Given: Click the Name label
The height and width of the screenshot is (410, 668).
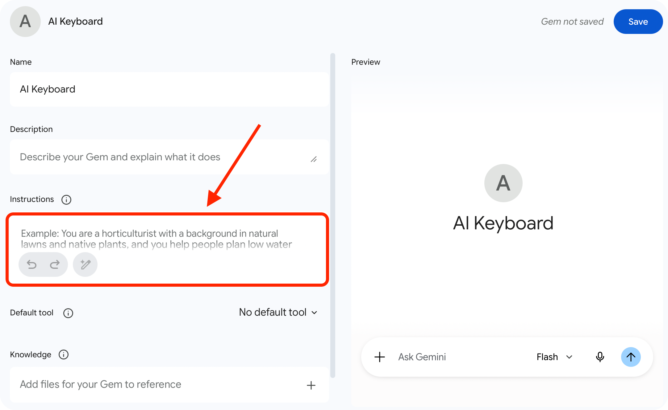Looking at the screenshot, I should [x=21, y=62].
